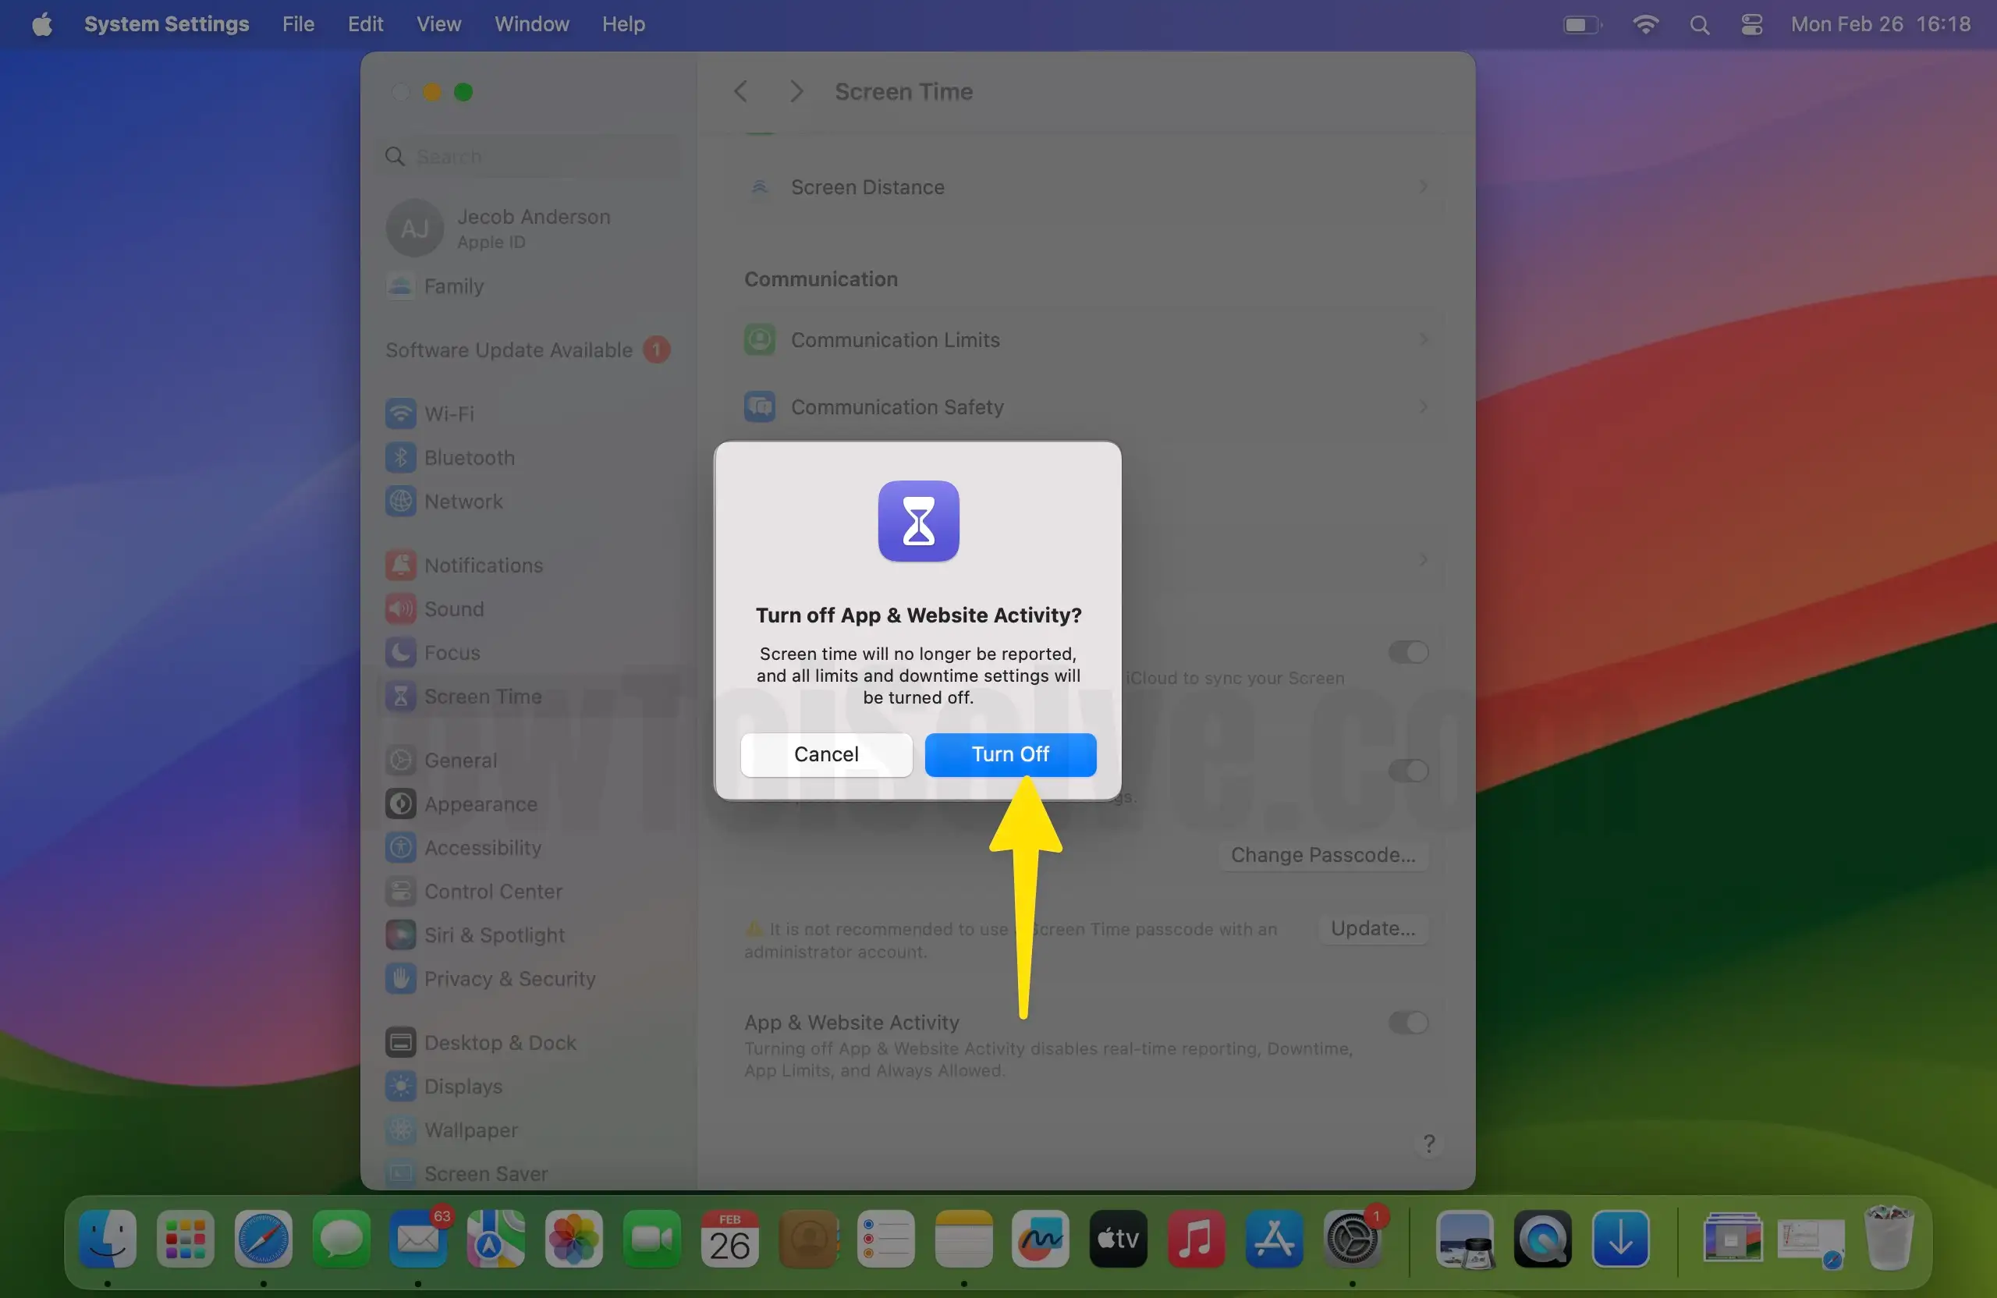Select Sound in the sidebar
This screenshot has height=1298, width=1997.
point(453,609)
